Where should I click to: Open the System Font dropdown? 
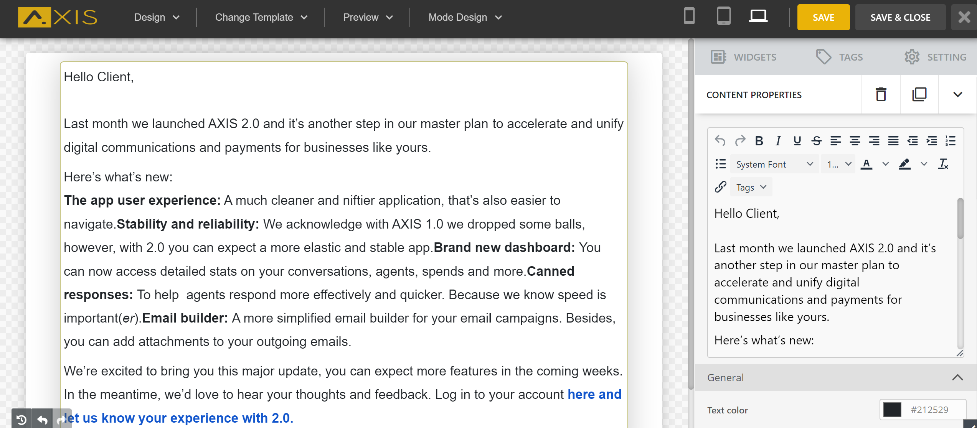774,164
